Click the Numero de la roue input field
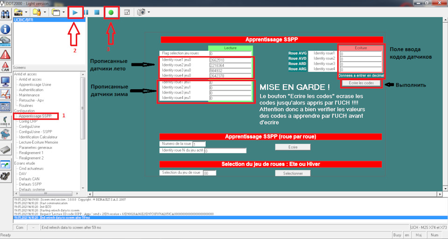Viewport: 448px width, 239px height. [199, 144]
